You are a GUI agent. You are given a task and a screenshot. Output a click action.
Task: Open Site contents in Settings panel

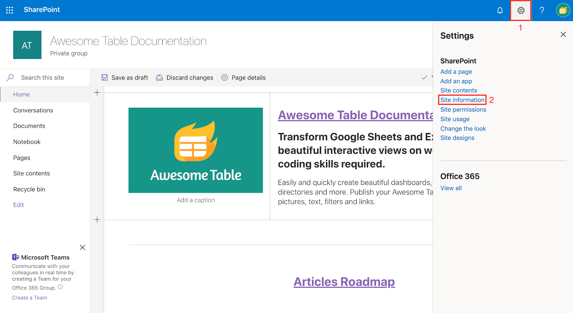click(458, 91)
